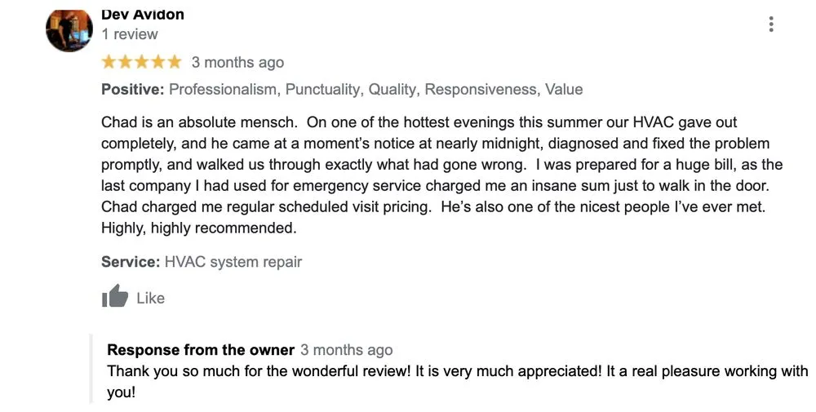Click the first gold rating star
Viewport: 816px width, 412px height.
(109, 62)
